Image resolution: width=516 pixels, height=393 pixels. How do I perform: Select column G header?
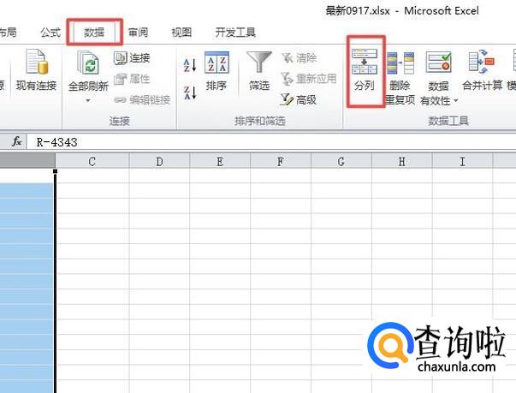click(x=341, y=162)
